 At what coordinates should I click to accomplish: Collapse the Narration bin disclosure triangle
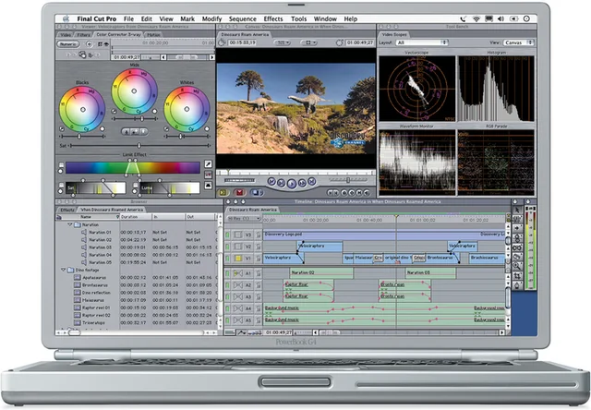(x=70, y=224)
